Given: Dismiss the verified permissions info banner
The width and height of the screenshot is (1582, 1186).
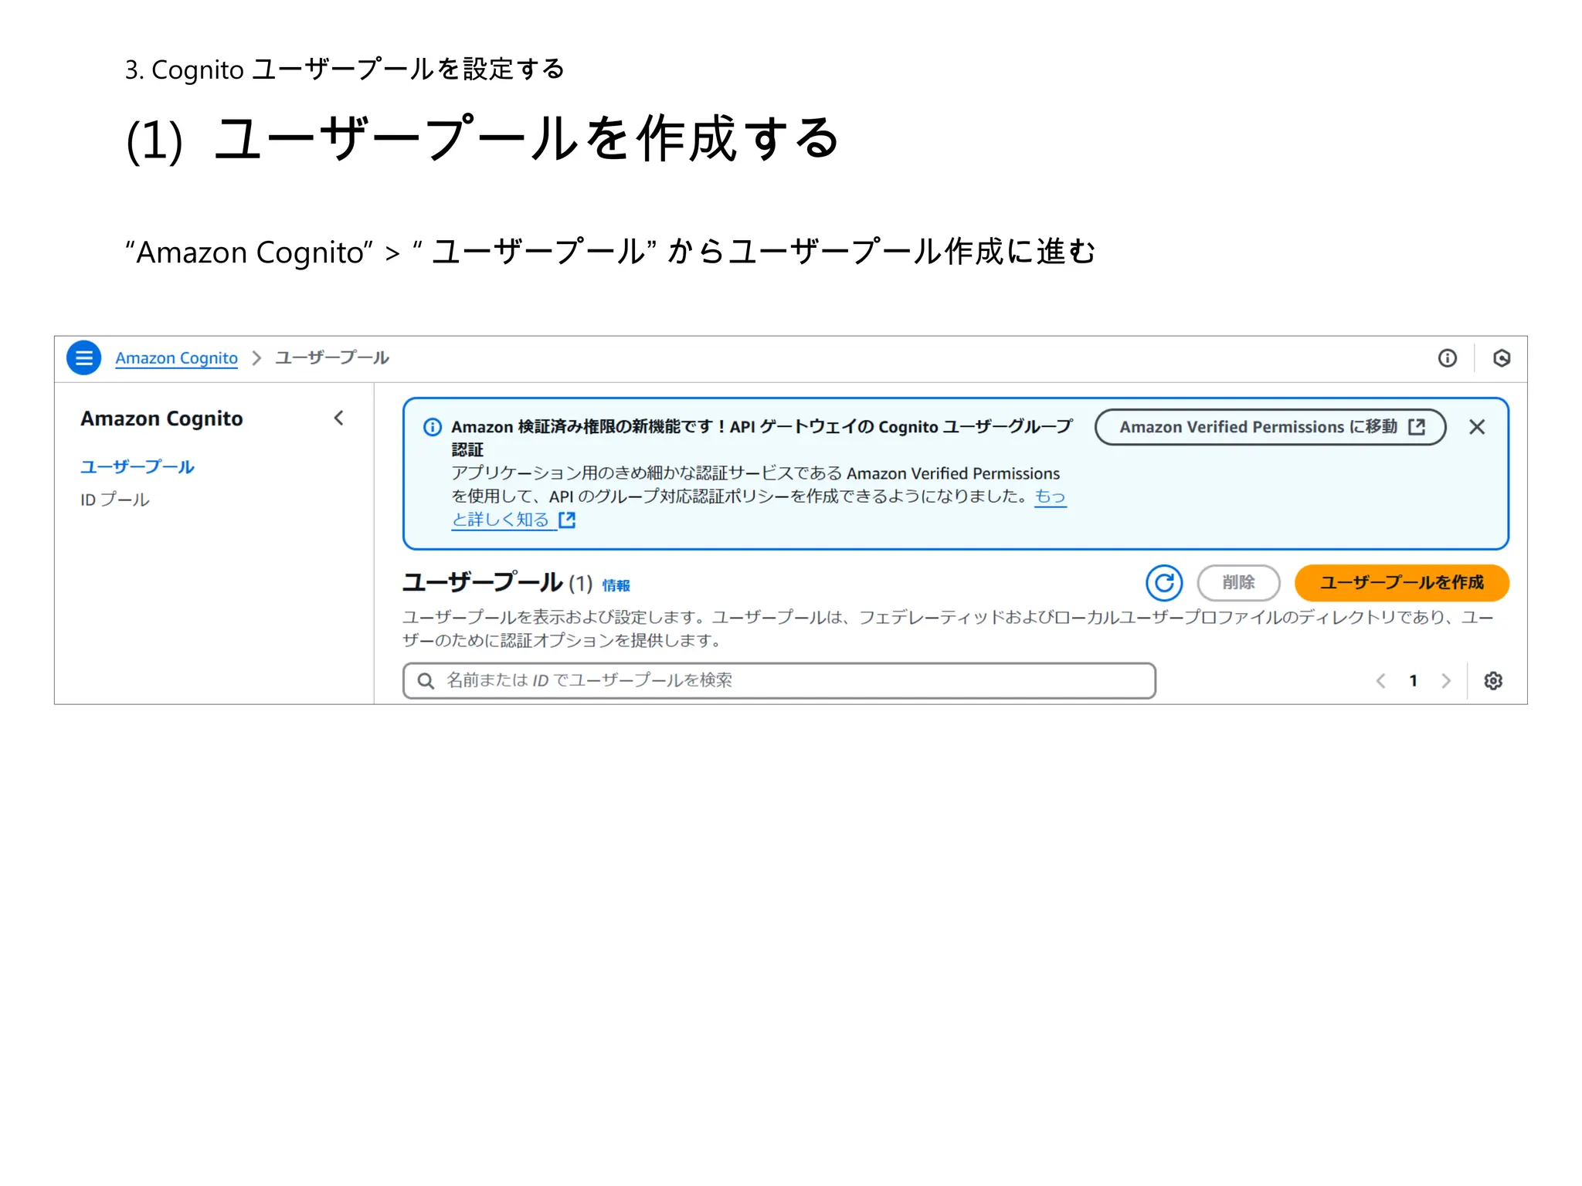Looking at the screenshot, I should 1477,427.
